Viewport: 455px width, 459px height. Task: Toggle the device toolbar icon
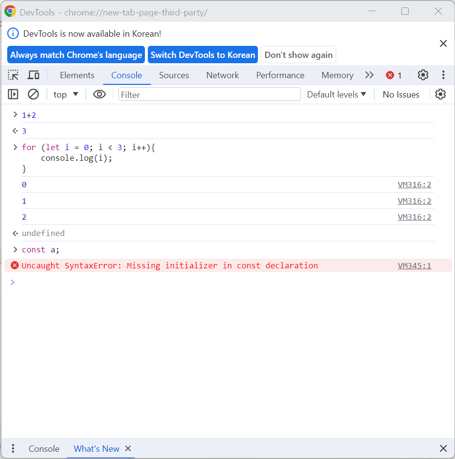[x=33, y=75]
